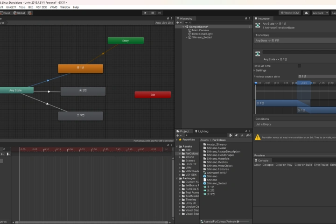Open Project create plus dropdown
This screenshot has height=224, width=336.
click(x=179, y=135)
